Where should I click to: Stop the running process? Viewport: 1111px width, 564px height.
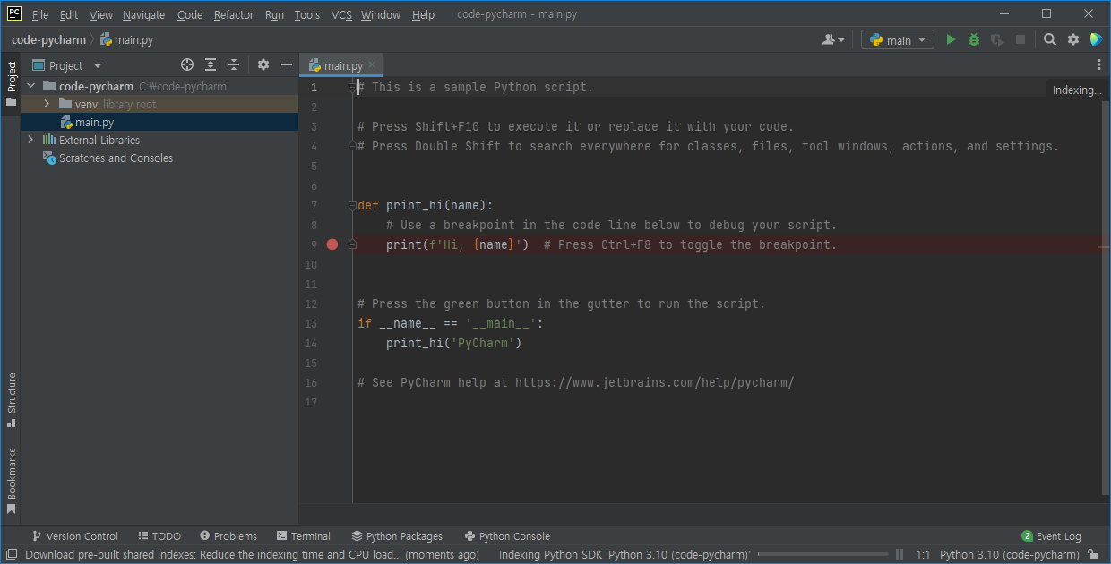(x=1020, y=39)
